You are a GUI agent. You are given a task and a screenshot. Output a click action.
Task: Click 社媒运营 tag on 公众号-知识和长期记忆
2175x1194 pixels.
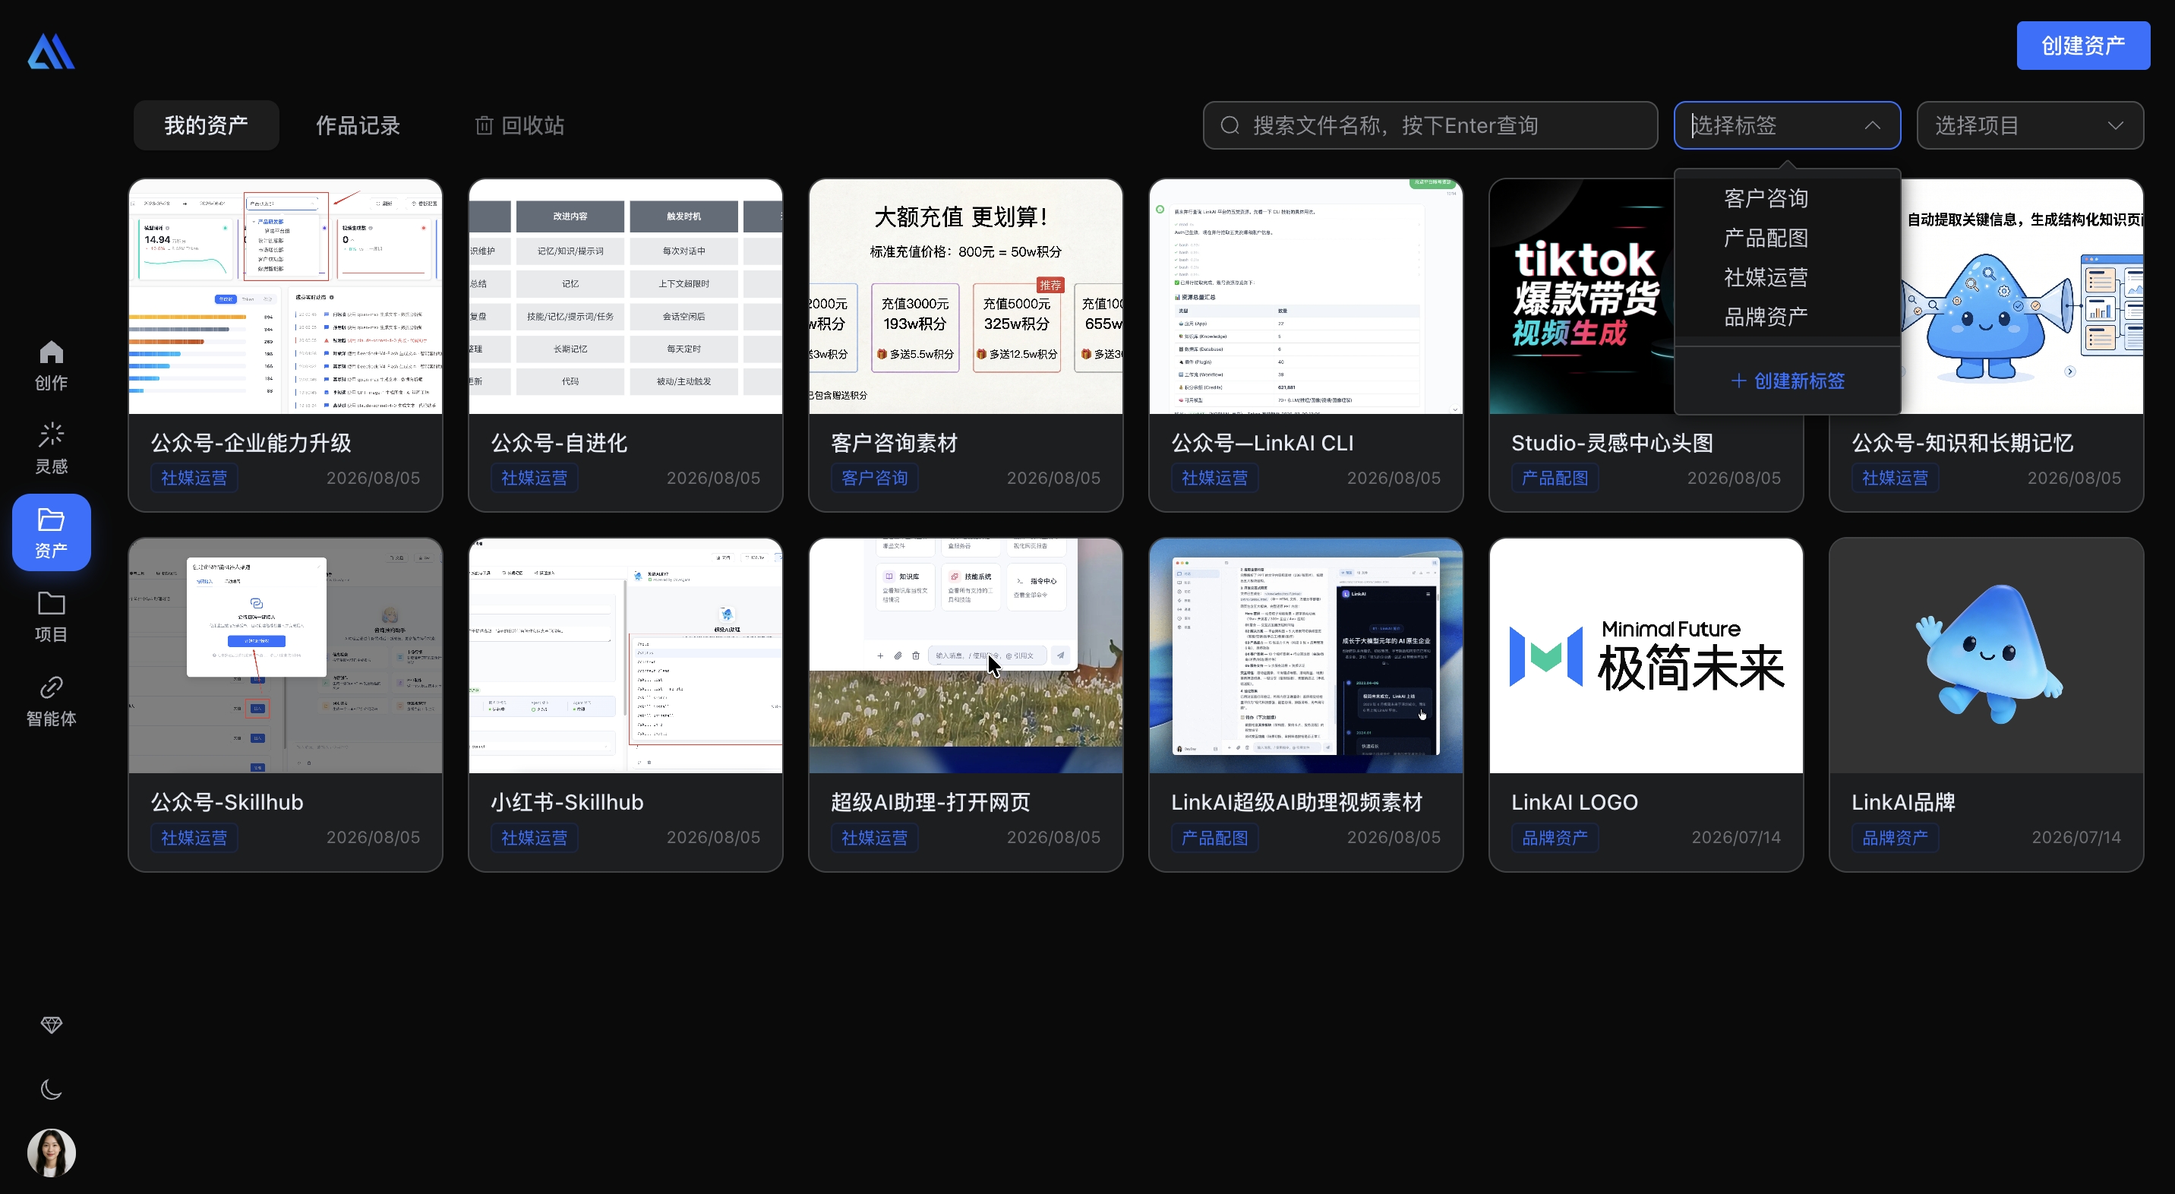click(1896, 478)
